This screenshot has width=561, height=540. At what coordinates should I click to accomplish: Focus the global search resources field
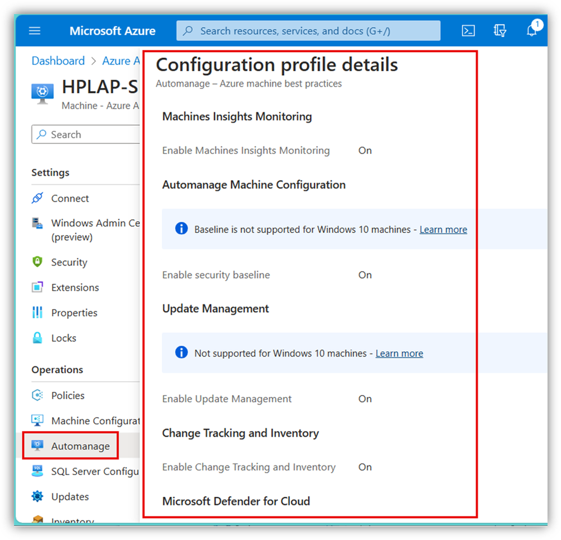pyautogui.click(x=308, y=31)
